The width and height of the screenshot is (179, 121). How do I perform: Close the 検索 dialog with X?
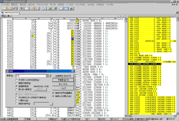73,71
